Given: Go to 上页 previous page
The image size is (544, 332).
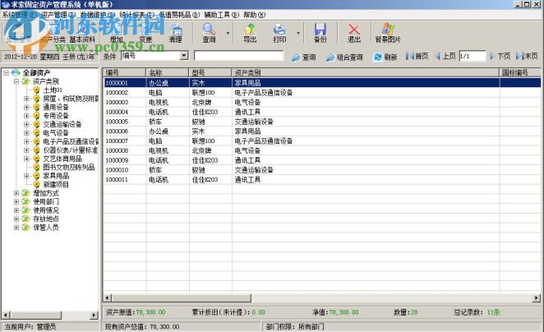Looking at the screenshot, I should tap(445, 56).
